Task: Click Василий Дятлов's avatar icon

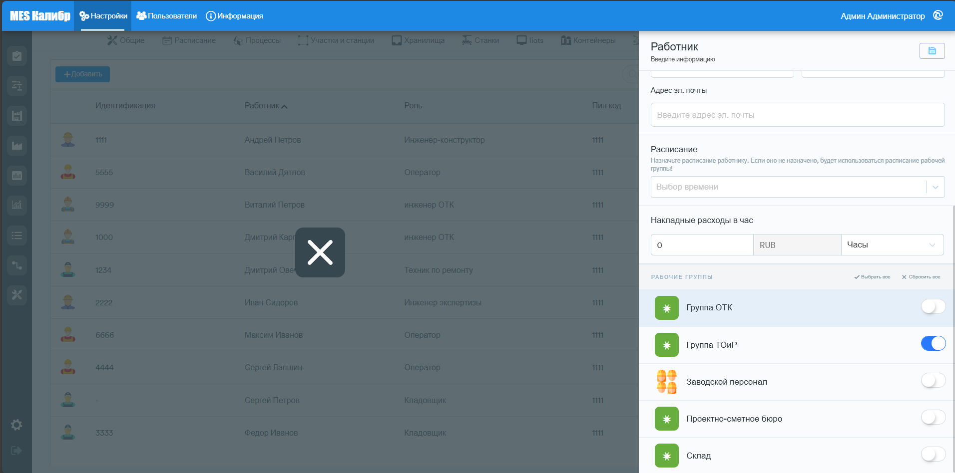Action: tap(68, 172)
